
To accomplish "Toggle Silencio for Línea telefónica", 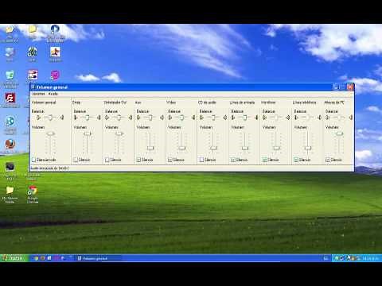I will pyautogui.click(x=296, y=160).
